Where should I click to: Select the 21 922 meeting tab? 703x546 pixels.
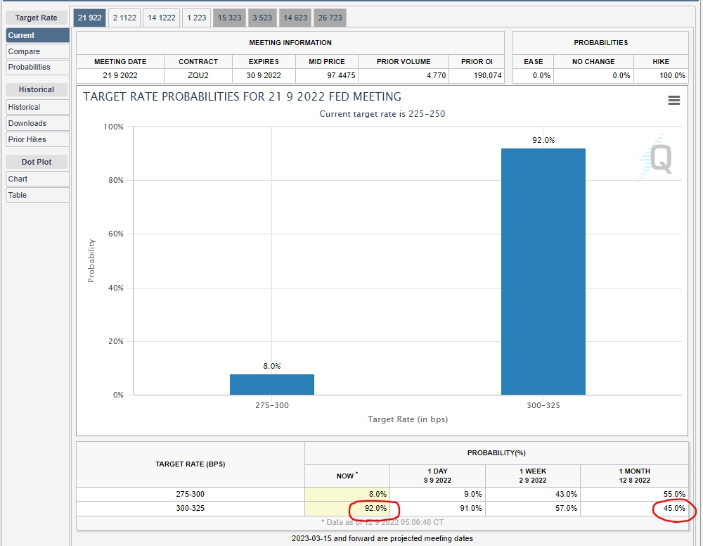click(x=90, y=18)
